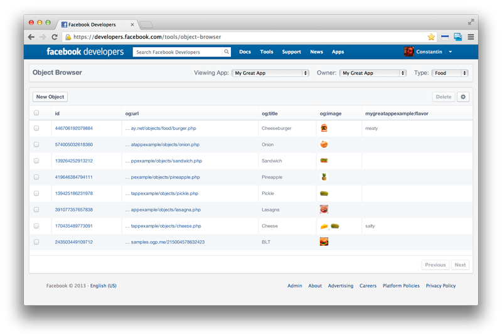Click the bookmark star icon
Screen dimensions: 502x335
[431, 37]
